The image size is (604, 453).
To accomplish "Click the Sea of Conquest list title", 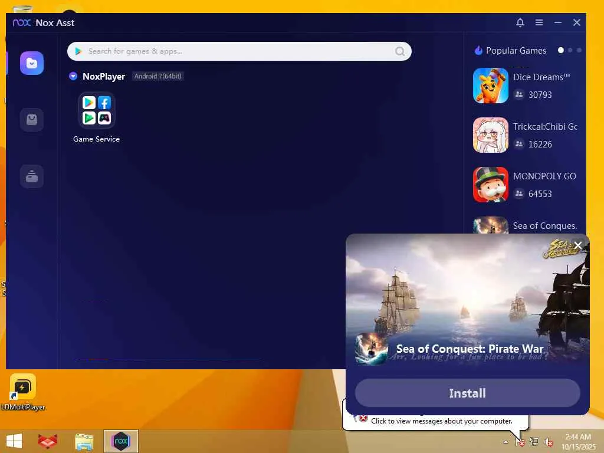I will point(545,226).
